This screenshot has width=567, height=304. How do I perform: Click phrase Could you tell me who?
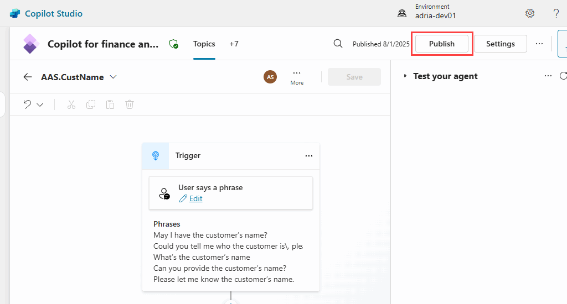[x=228, y=246]
